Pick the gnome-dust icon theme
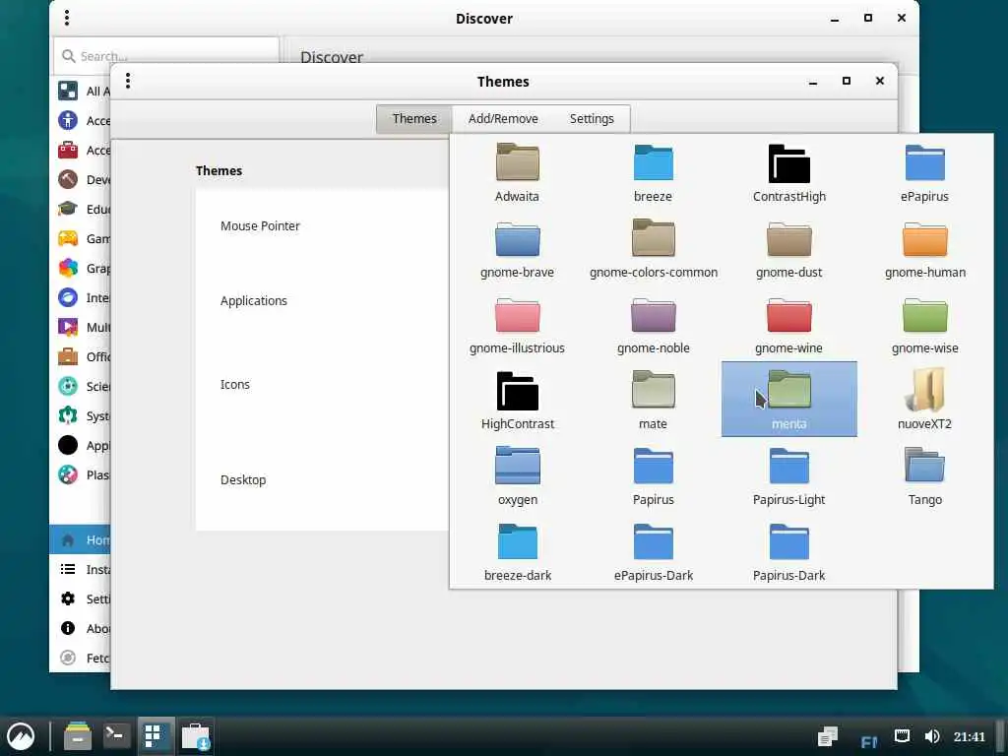Image resolution: width=1008 pixels, height=756 pixels. click(x=788, y=248)
